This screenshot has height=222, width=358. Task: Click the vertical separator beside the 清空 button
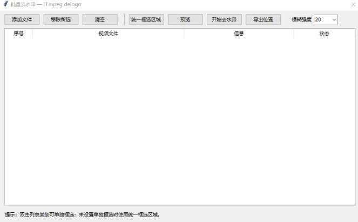pos(124,19)
